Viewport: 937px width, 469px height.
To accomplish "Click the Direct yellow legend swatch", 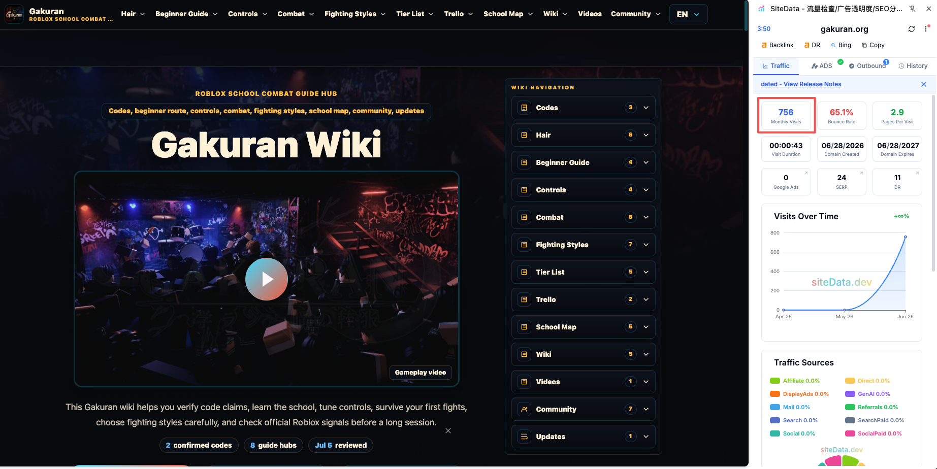I will 850,381.
